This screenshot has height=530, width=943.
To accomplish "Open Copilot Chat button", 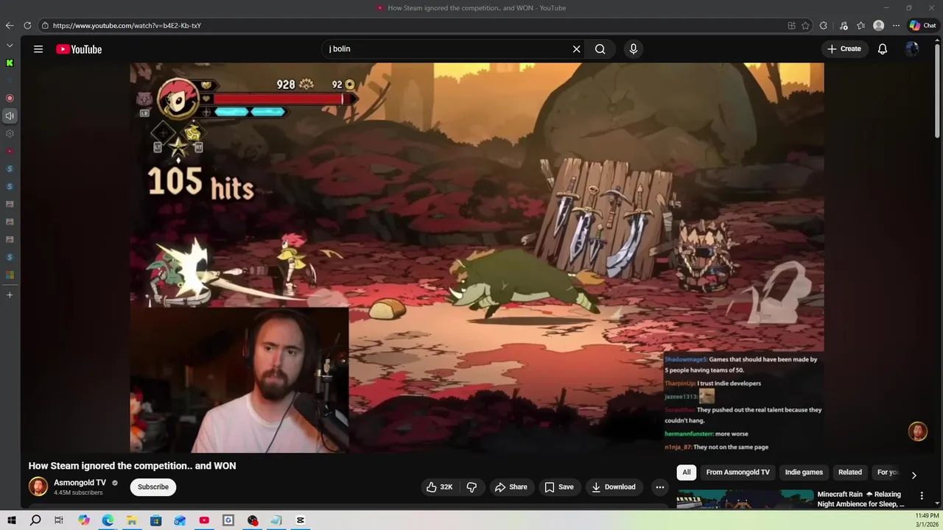I will point(922,26).
